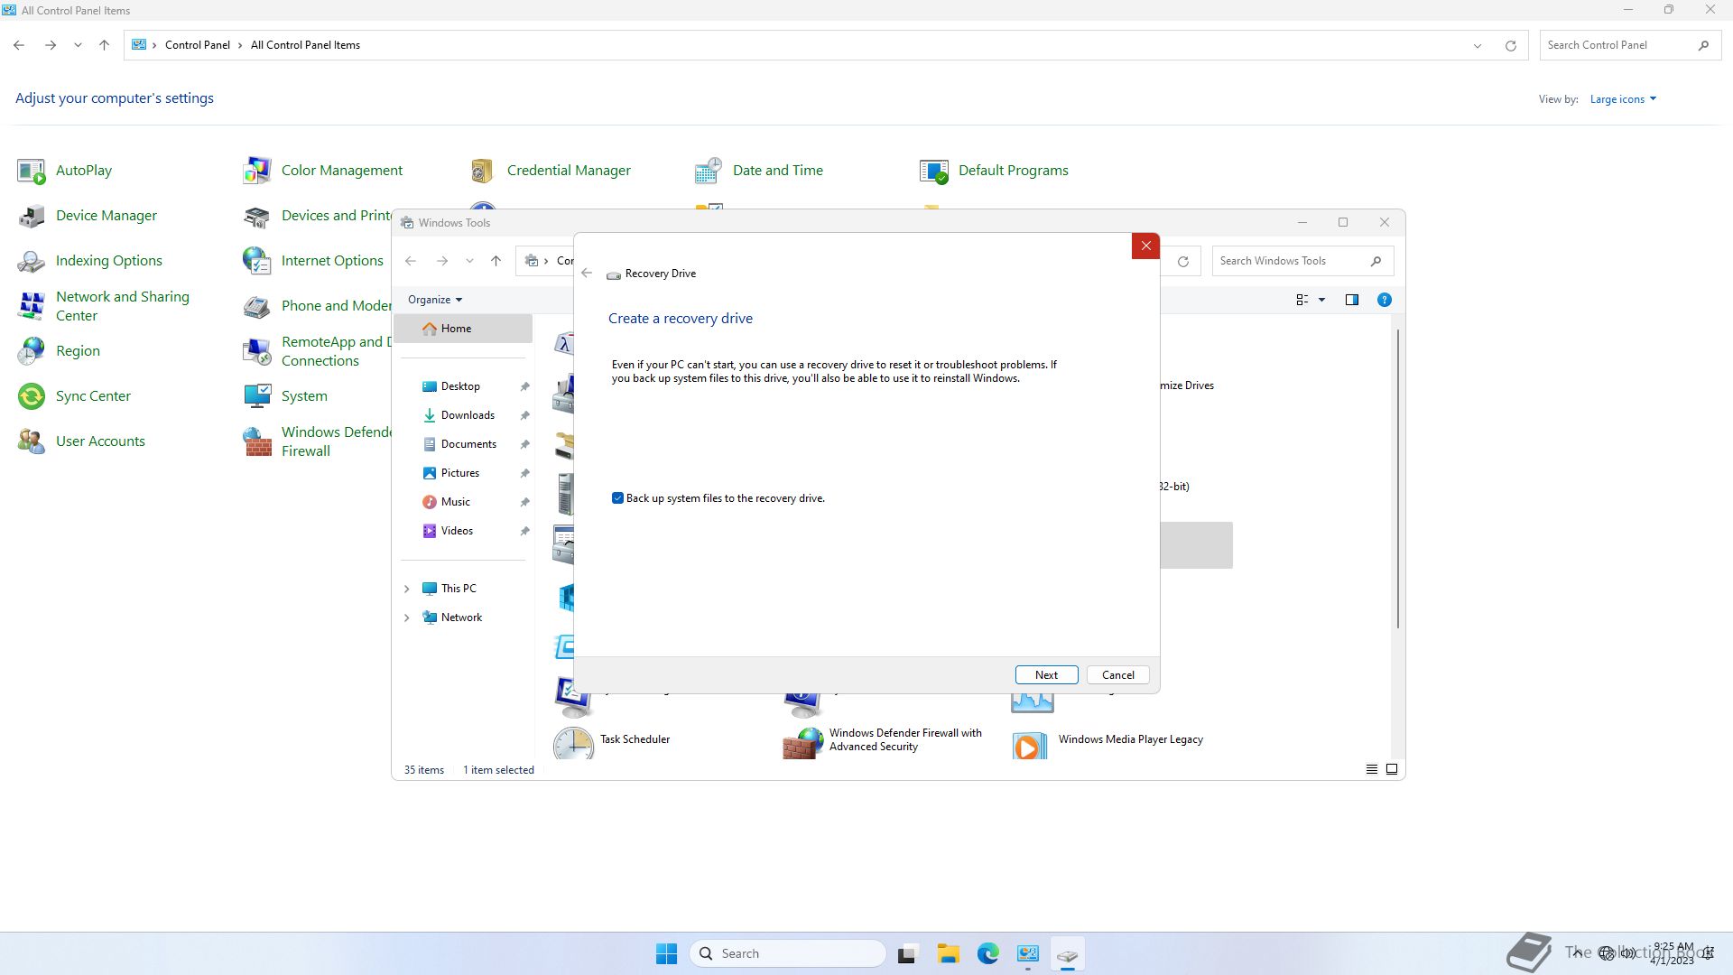Open recent locations dropdown in Windows Tools
The height and width of the screenshot is (975, 1733).
[469, 261]
